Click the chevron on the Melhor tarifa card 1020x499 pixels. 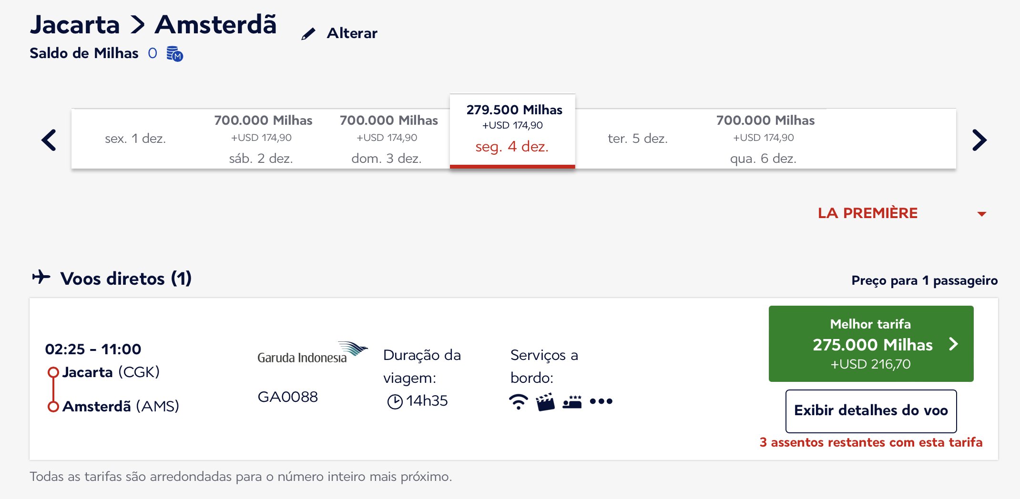953,344
